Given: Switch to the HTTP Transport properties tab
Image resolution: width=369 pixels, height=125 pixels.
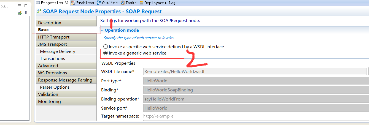Looking at the screenshot, I should pos(54,37).
